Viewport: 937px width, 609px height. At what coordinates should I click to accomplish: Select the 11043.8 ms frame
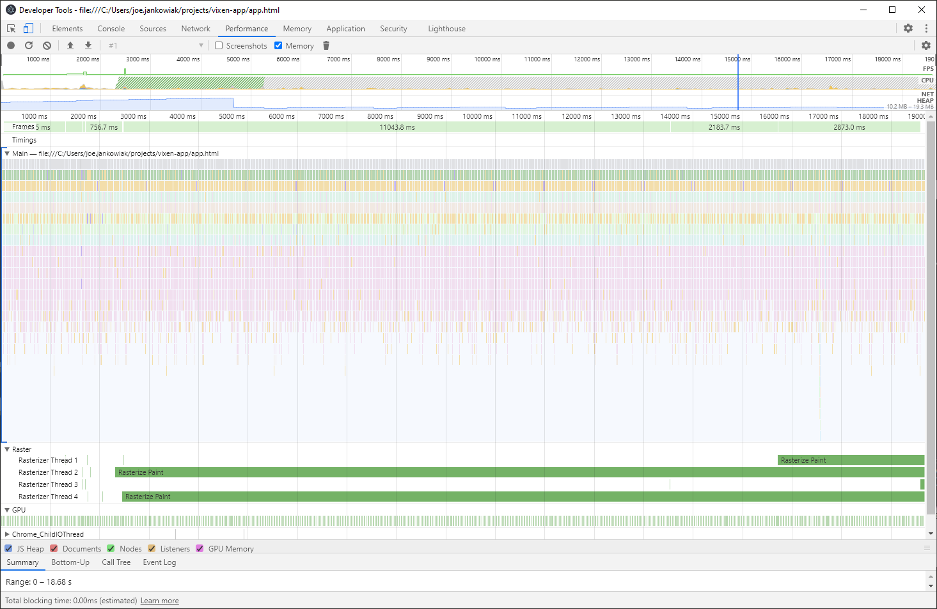[397, 127]
